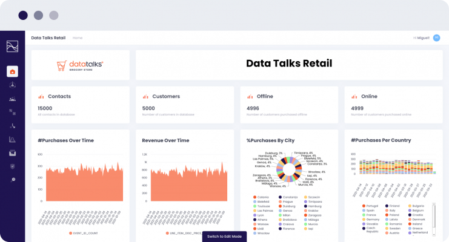The height and width of the screenshot is (242, 449).
Task: Click 'All contacts in database' caption
Action: click(56, 114)
